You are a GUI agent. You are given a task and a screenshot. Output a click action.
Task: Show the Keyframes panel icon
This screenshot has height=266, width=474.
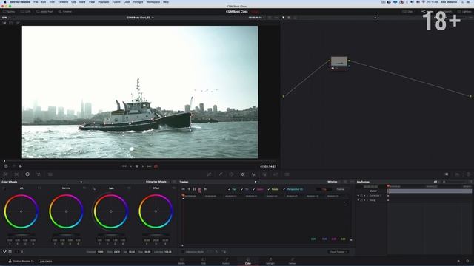(x=447, y=174)
